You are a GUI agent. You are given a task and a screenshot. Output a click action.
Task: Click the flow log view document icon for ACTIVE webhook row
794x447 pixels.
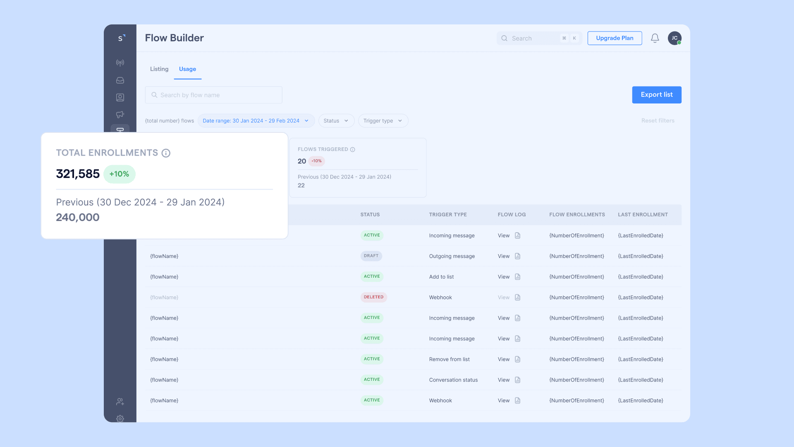[x=517, y=400]
